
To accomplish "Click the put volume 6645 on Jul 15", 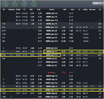I will pyautogui.click(x=92, y=52).
